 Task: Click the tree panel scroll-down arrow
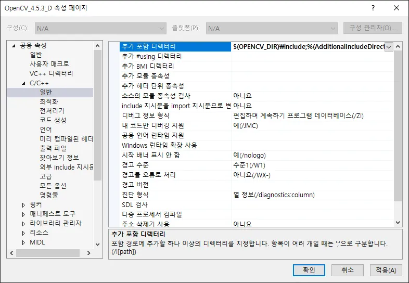pos(97,245)
